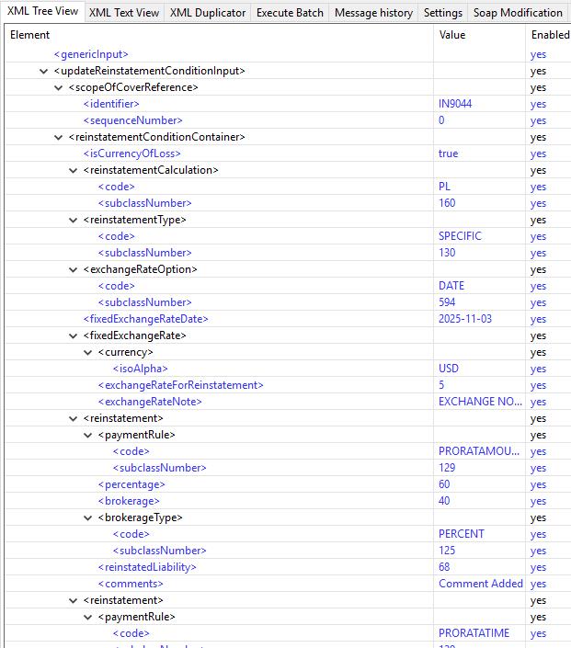Collapse the exchangeRateOption node
Image resolution: width=571 pixels, height=648 pixels.
click(x=74, y=269)
